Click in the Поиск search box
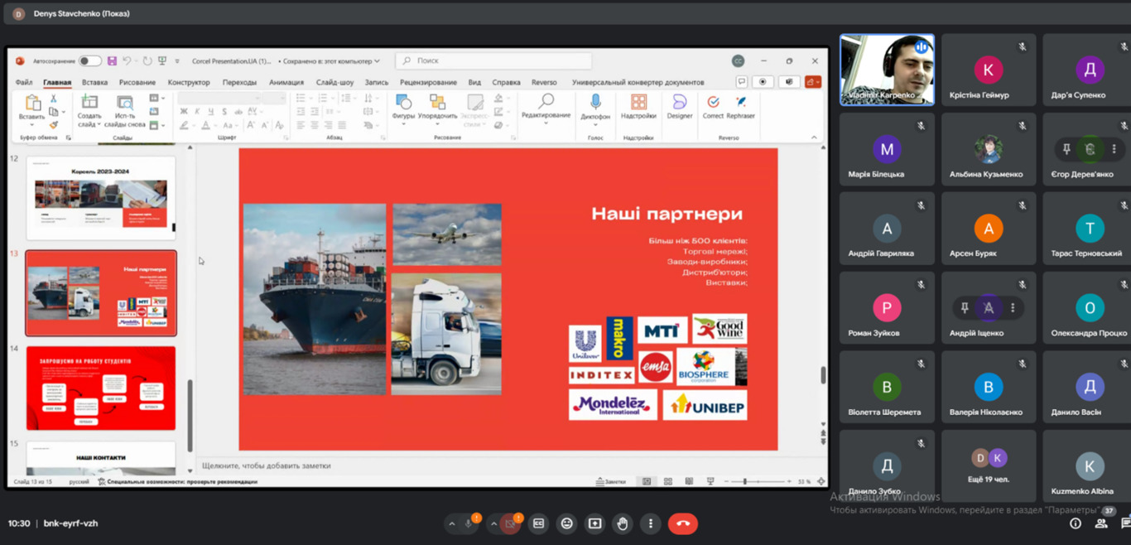This screenshot has height=545, width=1131. point(495,61)
